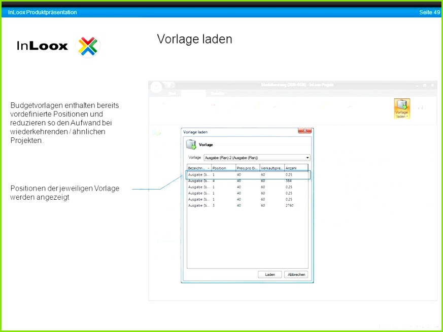Click the Preis pro Ei... column header
The width and height of the screenshot is (443, 332).
(248, 168)
